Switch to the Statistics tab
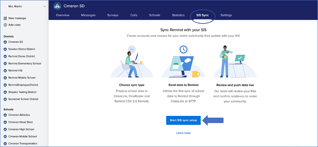 (178, 15)
